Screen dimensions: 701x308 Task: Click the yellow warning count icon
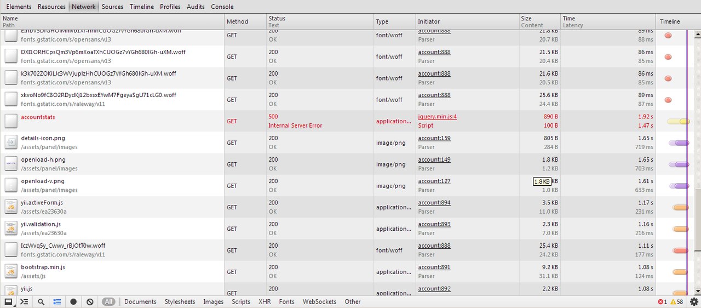pos(673,302)
